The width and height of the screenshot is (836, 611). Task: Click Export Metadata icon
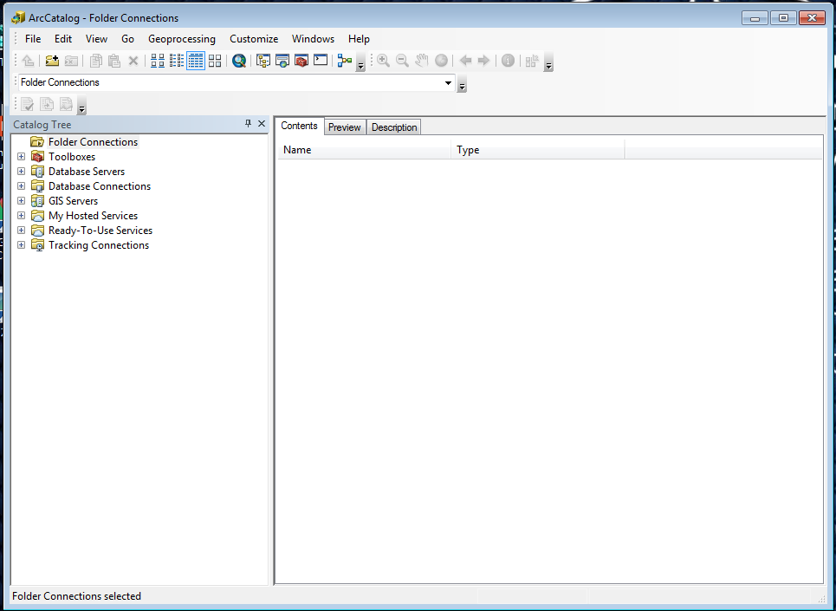coord(47,104)
